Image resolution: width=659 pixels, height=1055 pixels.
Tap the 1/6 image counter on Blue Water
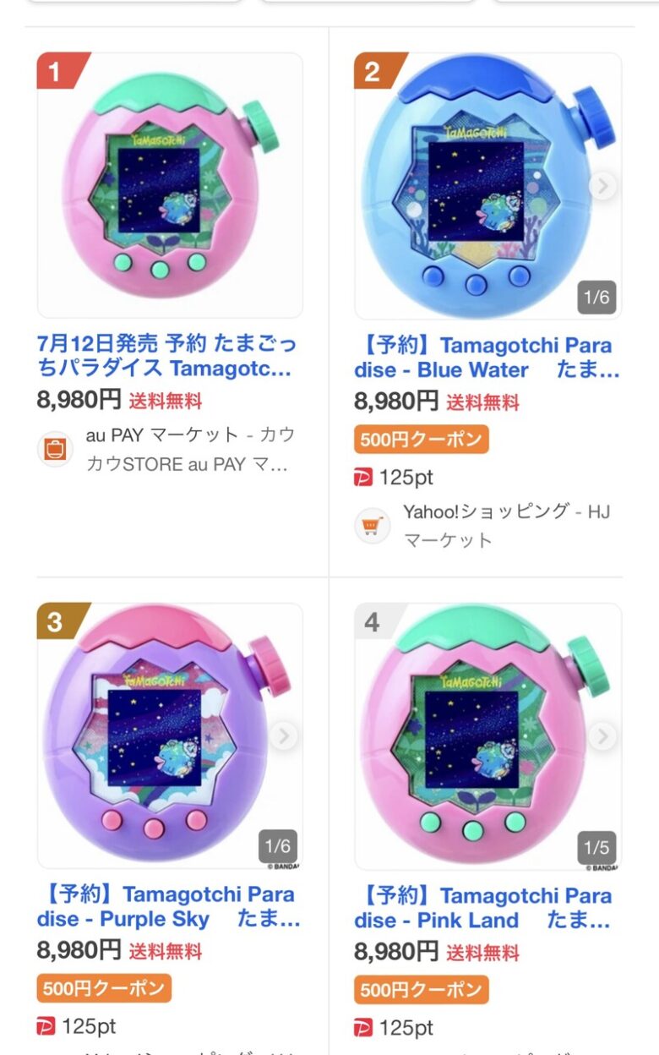coord(596,297)
